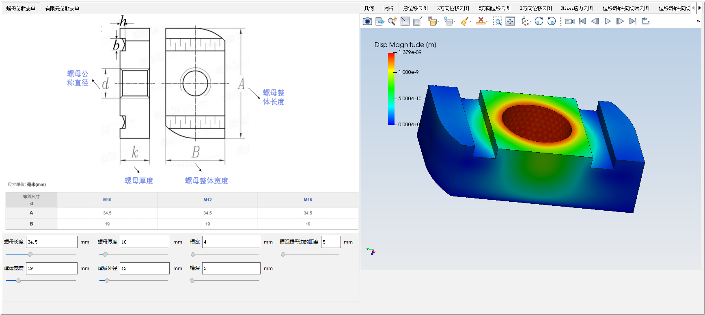
Task: Take a screenshot with the camera icon
Action: pyautogui.click(x=367, y=22)
